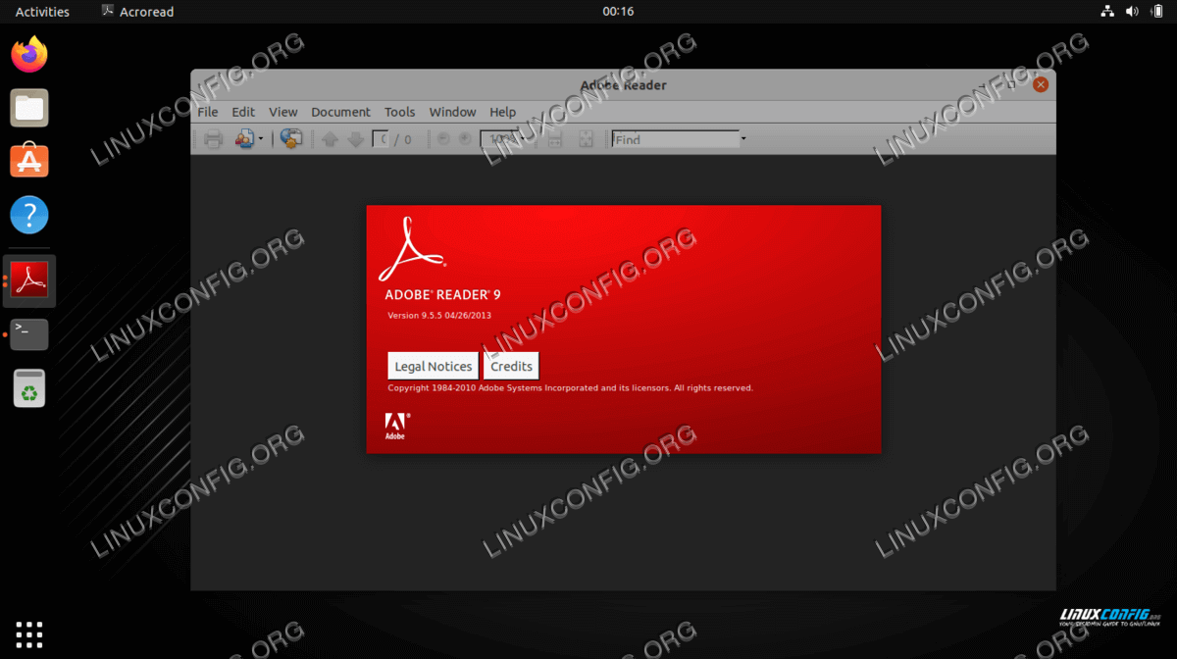Click Adobe Reader icon in the dock
Viewport: 1177px width, 659px height.
point(29,281)
